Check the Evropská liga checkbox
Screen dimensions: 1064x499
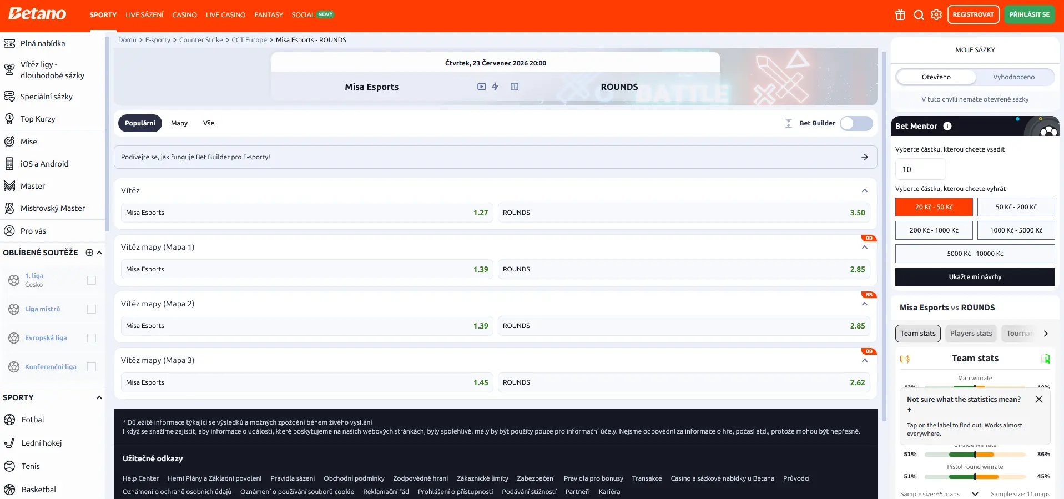coord(92,338)
